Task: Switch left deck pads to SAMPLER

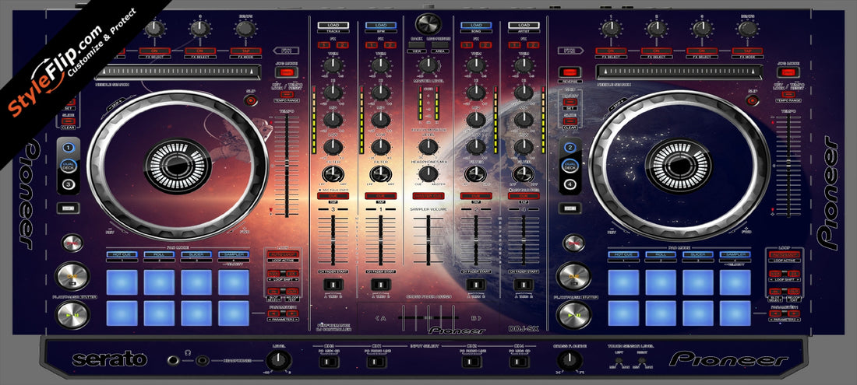Action: click(x=234, y=254)
